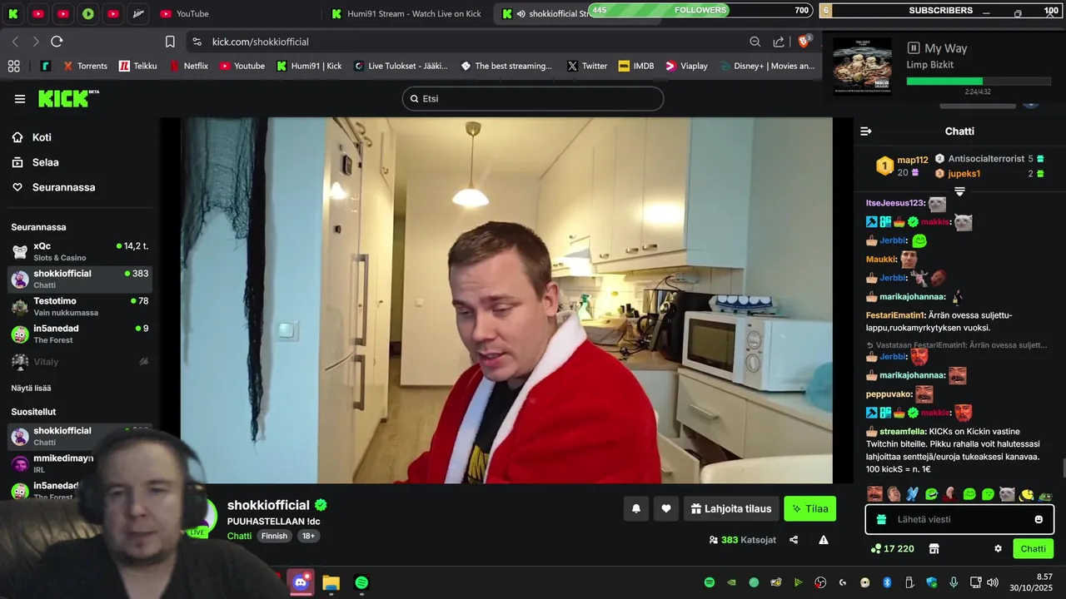Screen dimensions: 1066x599
Task: Focus the Etsi search field
Action: click(533, 98)
